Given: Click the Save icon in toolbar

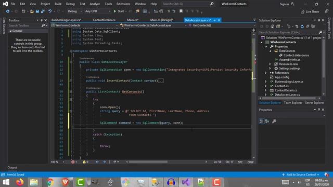Looking at the screenshot, I should [x=37, y=11].
